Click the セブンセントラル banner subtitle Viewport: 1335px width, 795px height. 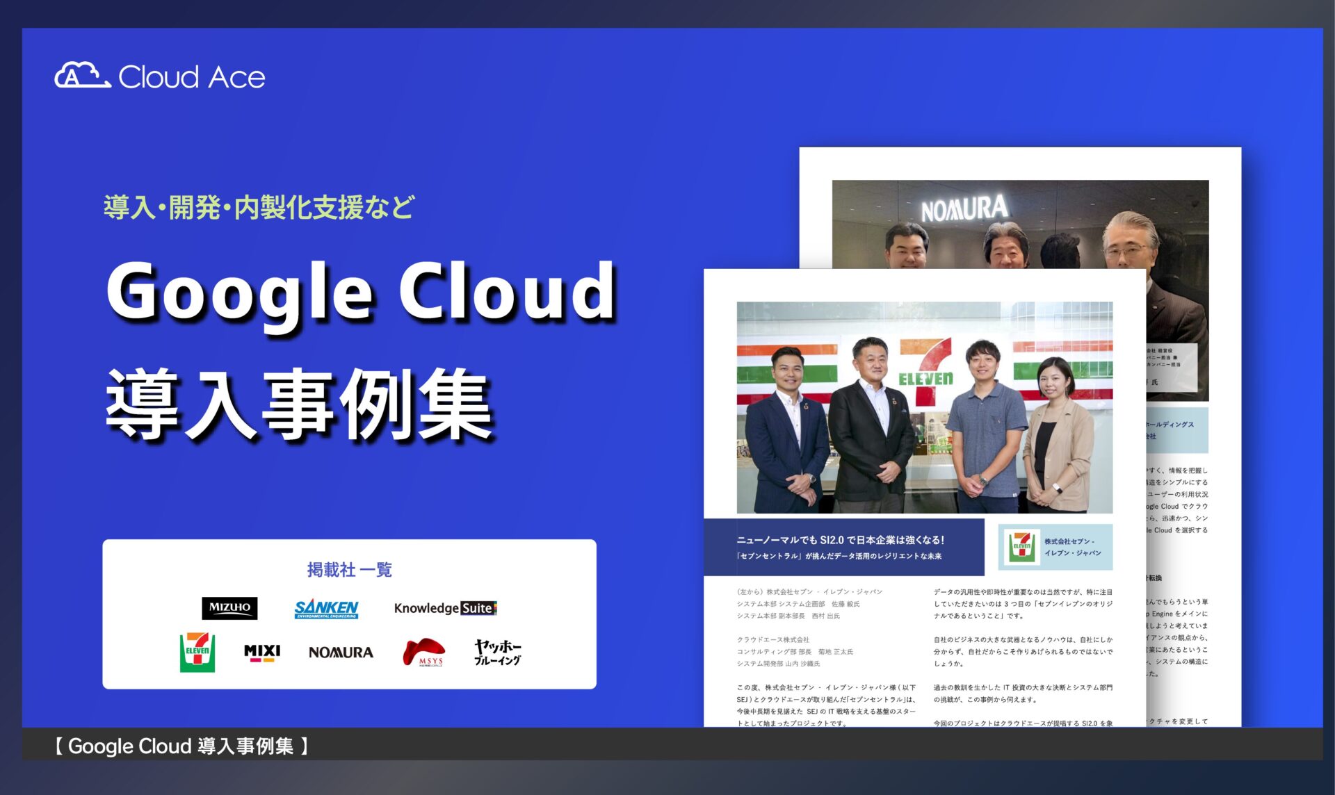point(839,556)
